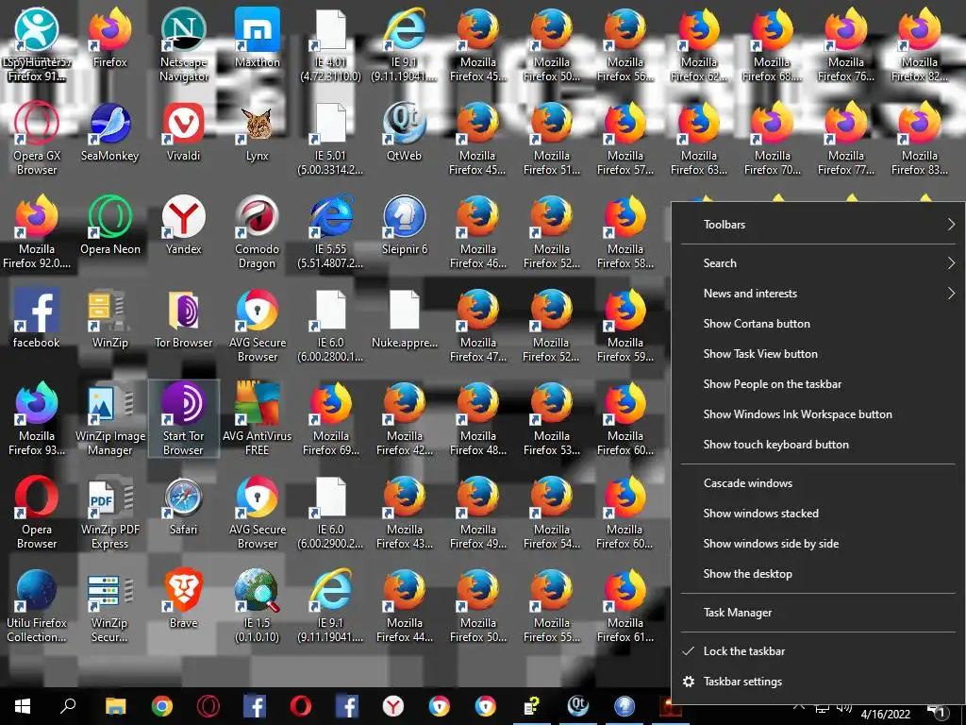966x725 pixels.
Task: Open the facebook desktop shortcut
Action: 37,319
